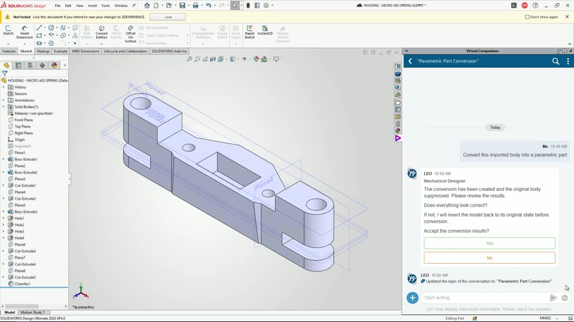
Task: Select the Top Plane in the tree
Action: pyautogui.click(x=22, y=126)
